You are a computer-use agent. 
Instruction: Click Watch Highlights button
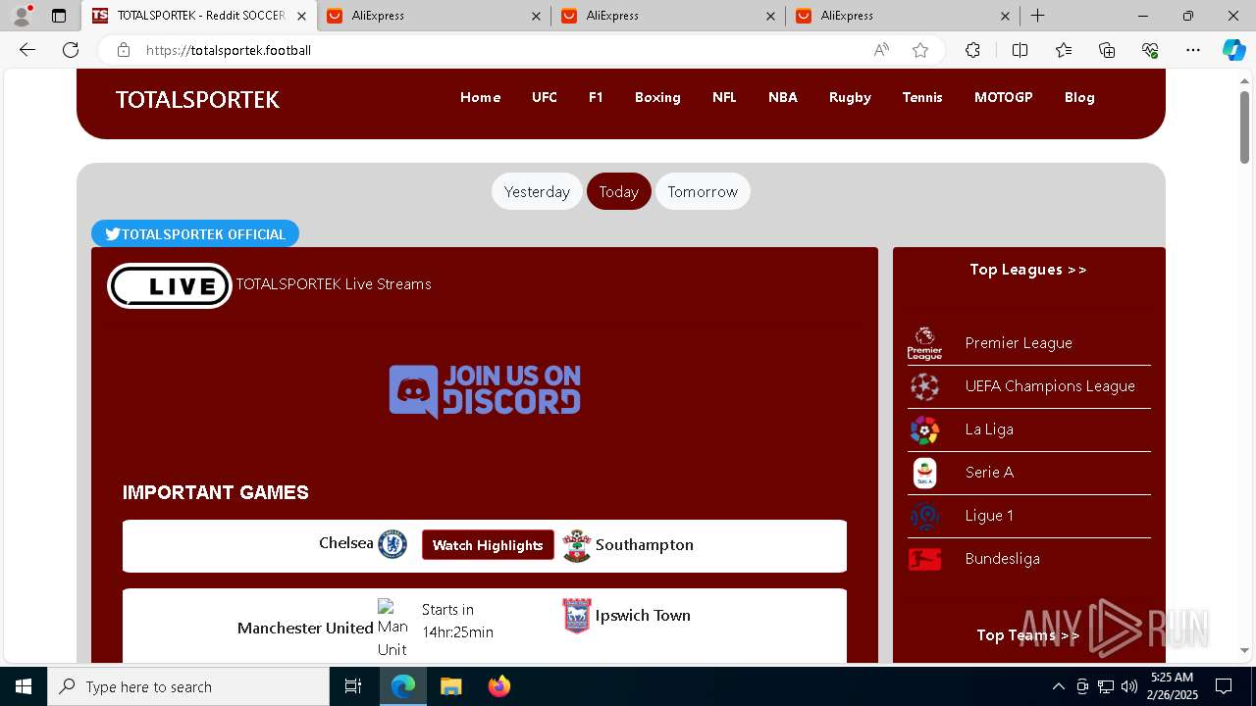[x=488, y=545]
